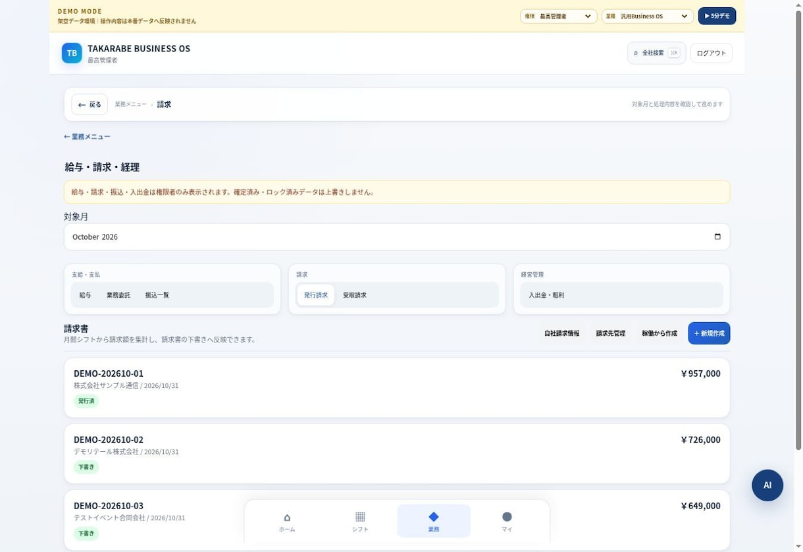Click 業務メニュー in the breadcrumb
Screen dimensions: 803x552
[131, 104]
